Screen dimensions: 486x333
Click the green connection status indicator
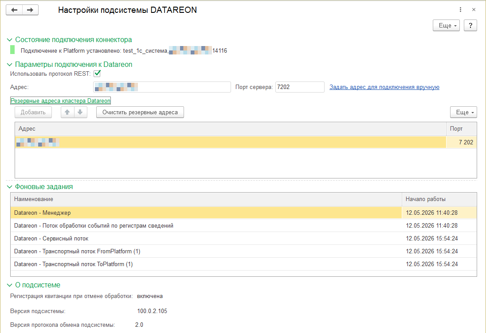coord(12,50)
